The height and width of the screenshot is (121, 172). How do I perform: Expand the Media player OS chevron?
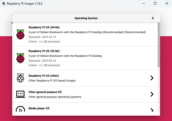point(152,110)
